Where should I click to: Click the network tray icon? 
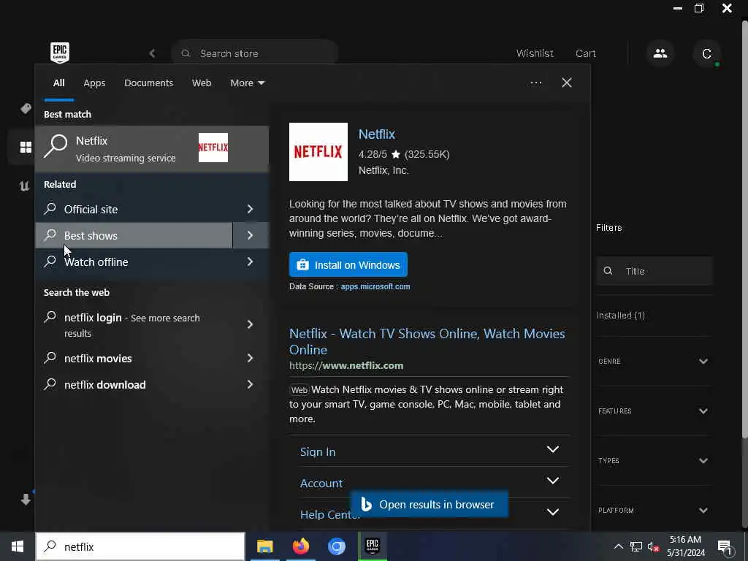(636, 546)
